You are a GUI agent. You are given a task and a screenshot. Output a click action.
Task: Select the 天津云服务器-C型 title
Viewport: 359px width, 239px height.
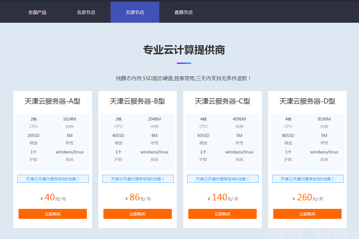[223, 101]
